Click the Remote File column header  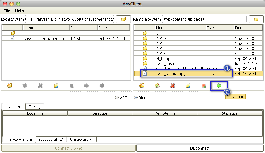click(x=165, y=113)
